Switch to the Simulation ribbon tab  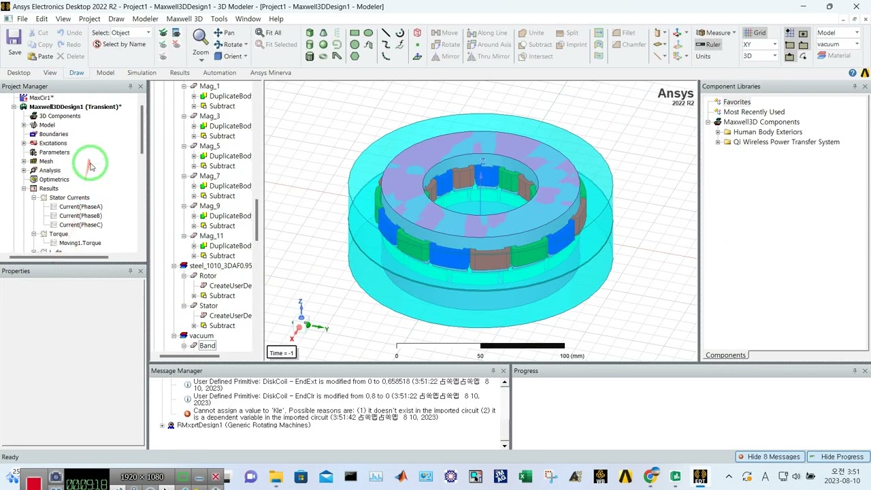tap(142, 73)
